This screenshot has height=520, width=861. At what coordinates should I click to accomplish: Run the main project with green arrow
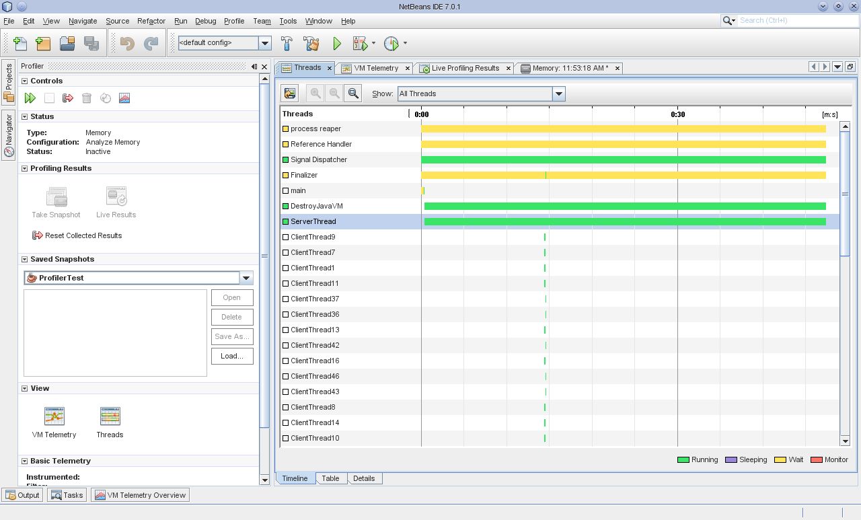pyautogui.click(x=336, y=44)
